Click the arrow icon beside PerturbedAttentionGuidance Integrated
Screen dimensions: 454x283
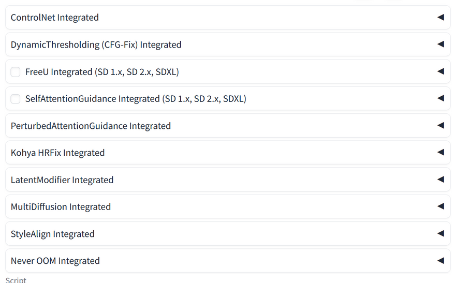coord(441,126)
